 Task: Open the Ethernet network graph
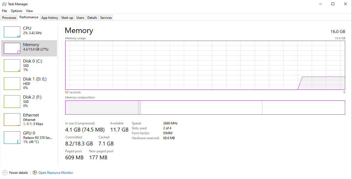tap(12, 120)
